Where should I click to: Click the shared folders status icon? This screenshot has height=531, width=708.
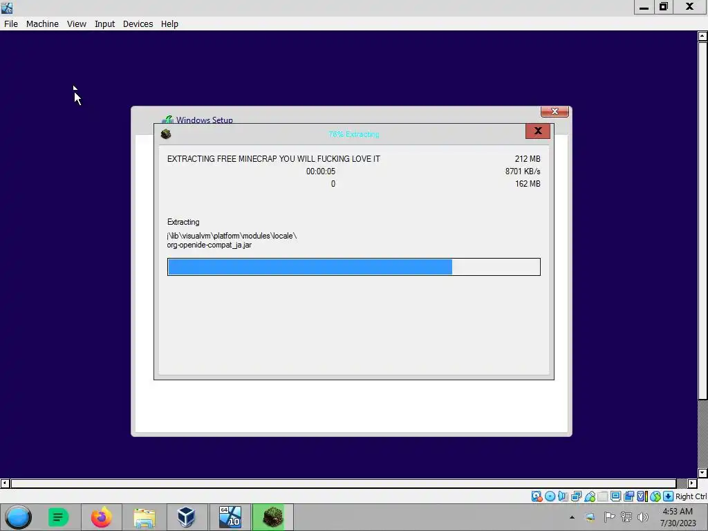[603, 496]
